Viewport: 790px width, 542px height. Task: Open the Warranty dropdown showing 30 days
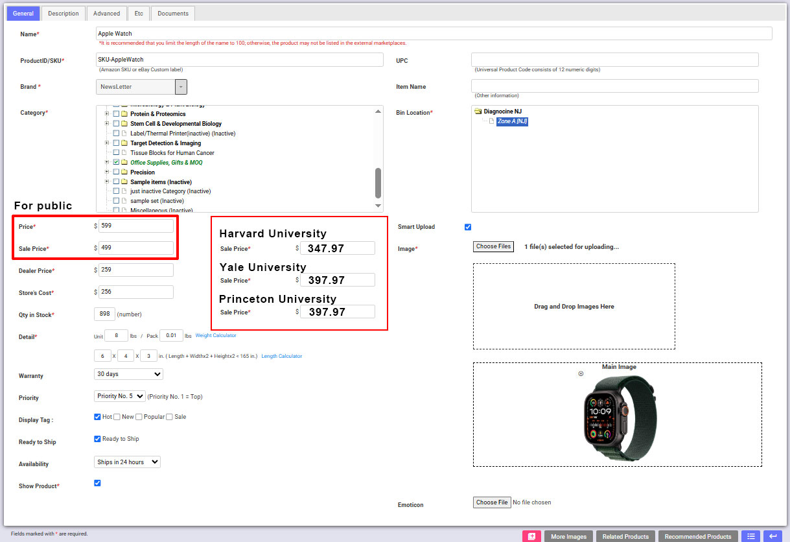[128, 374]
